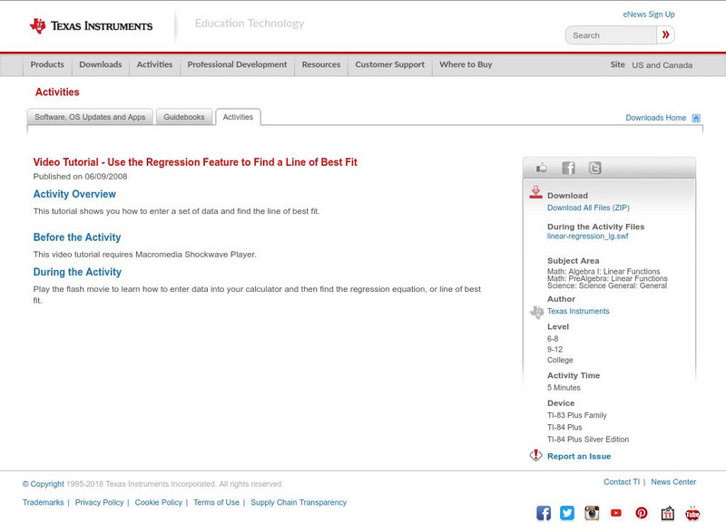
Task: Download linear-regression_lg.swf file
Action: (587, 237)
